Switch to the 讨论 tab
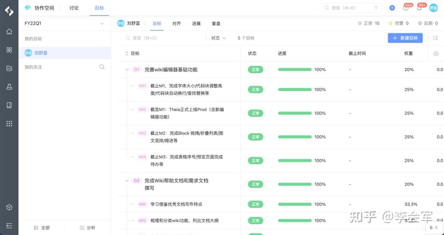Viewport: 444px width, 235px height. [x=74, y=7]
